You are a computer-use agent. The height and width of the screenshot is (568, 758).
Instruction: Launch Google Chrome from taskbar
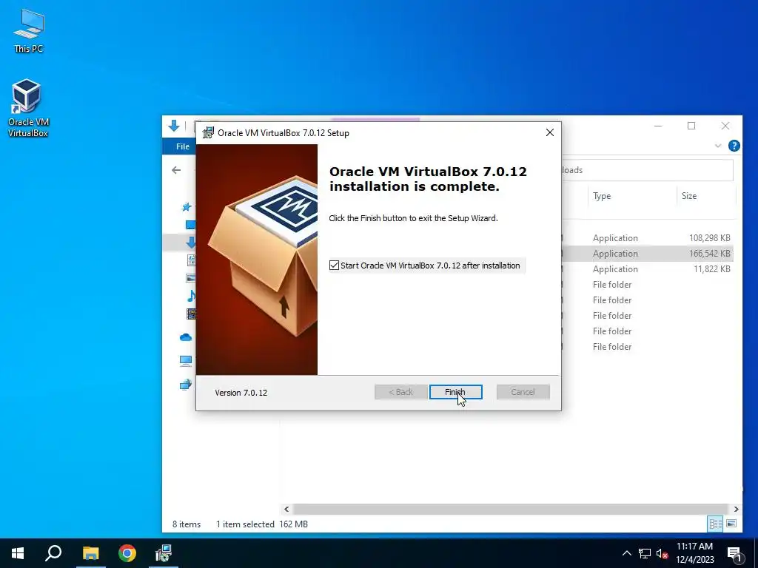pos(127,553)
